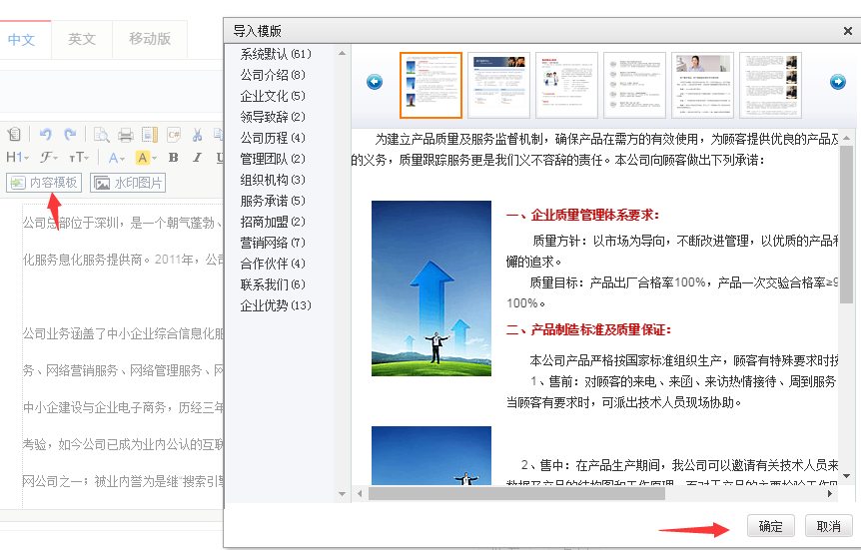Image resolution: width=861 pixels, height=550 pixels.
Task: Switch to the 移动版 tab
Action: (x=150, y=38)
